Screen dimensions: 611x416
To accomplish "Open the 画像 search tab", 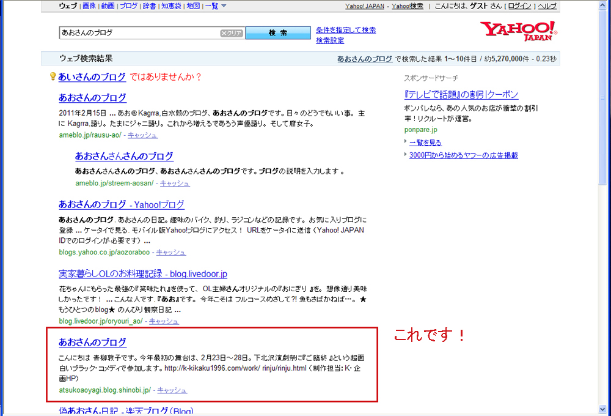I will (89, 6).
